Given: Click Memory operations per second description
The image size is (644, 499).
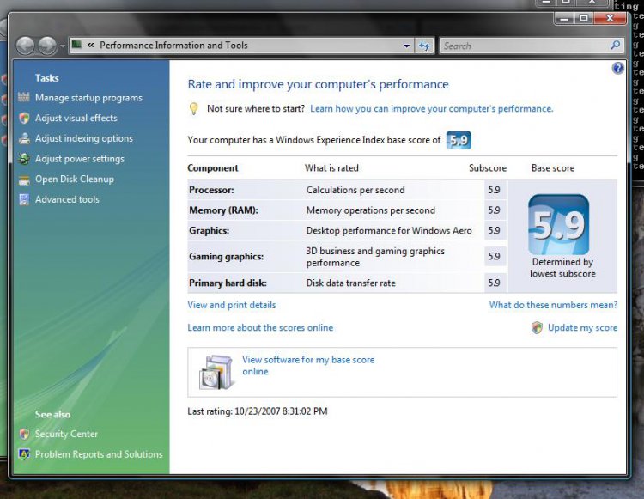Looking at the screenshot, I should point(370,210).
